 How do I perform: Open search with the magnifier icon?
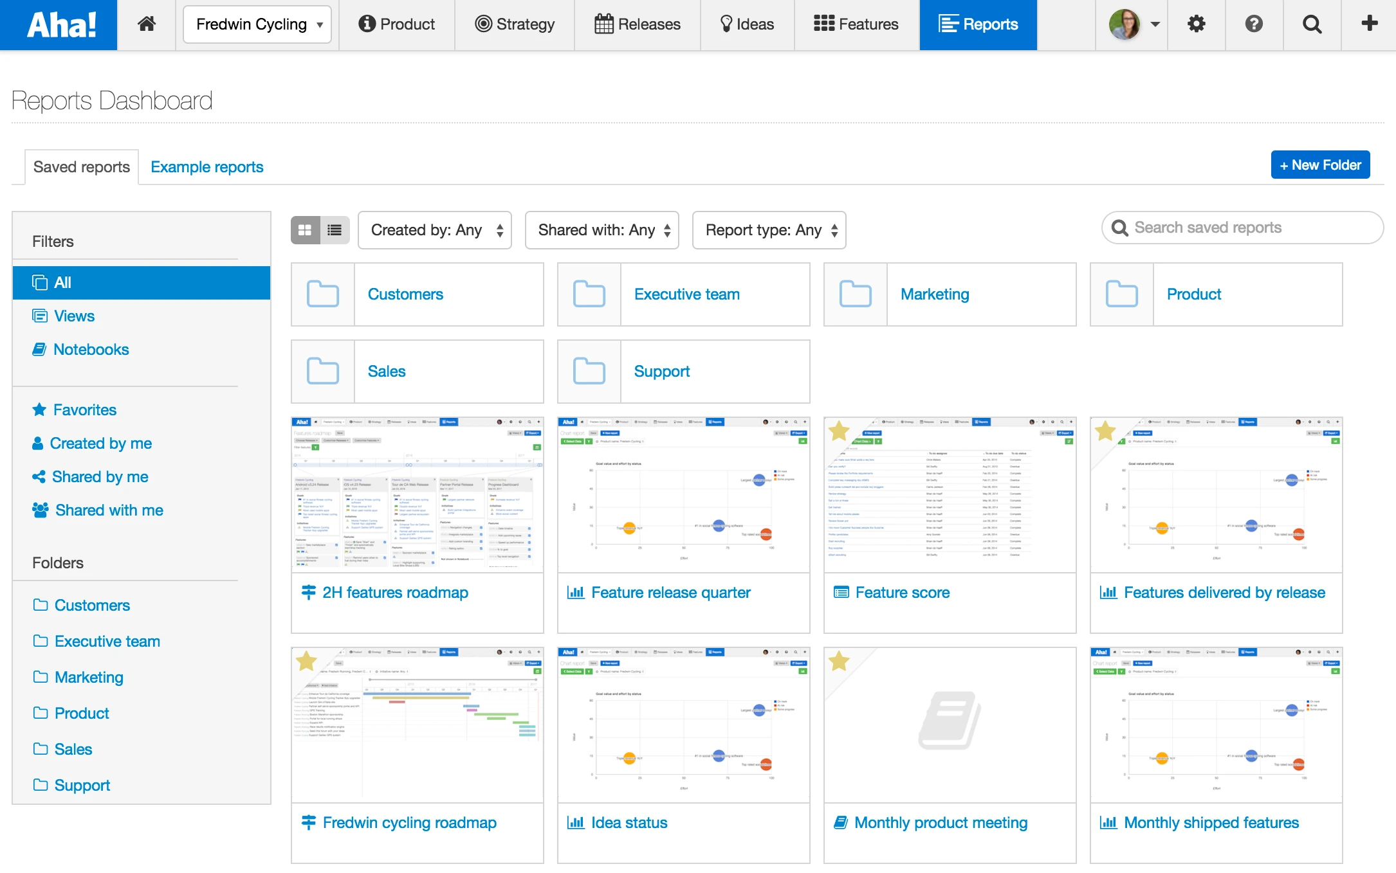tap(1312, 24)
